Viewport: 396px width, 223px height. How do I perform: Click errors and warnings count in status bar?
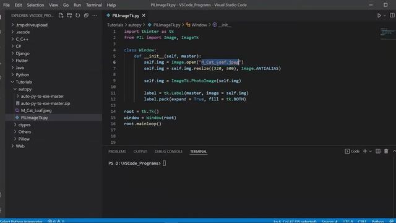[56, 221]
